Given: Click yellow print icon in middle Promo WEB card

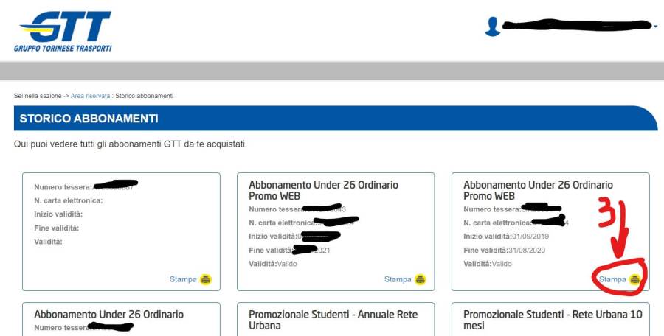Looking at the screenshot, I should [421, 279].
